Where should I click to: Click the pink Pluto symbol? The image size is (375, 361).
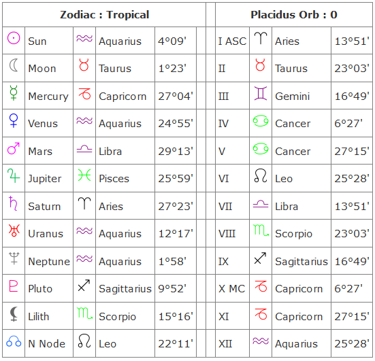[14, 286]
